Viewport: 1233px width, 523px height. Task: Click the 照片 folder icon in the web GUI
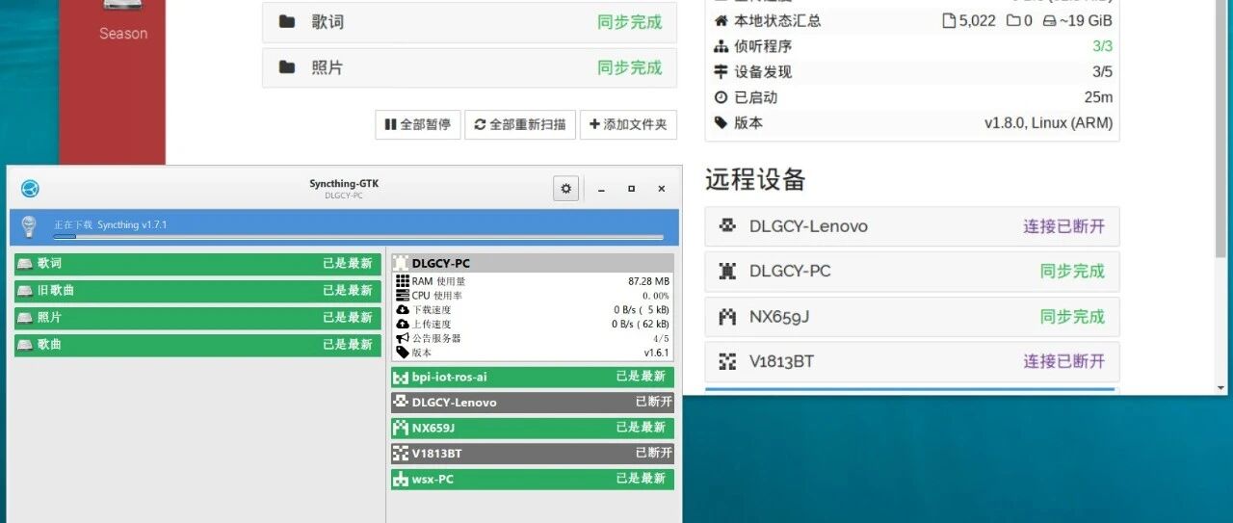click(x=287, y=67)
